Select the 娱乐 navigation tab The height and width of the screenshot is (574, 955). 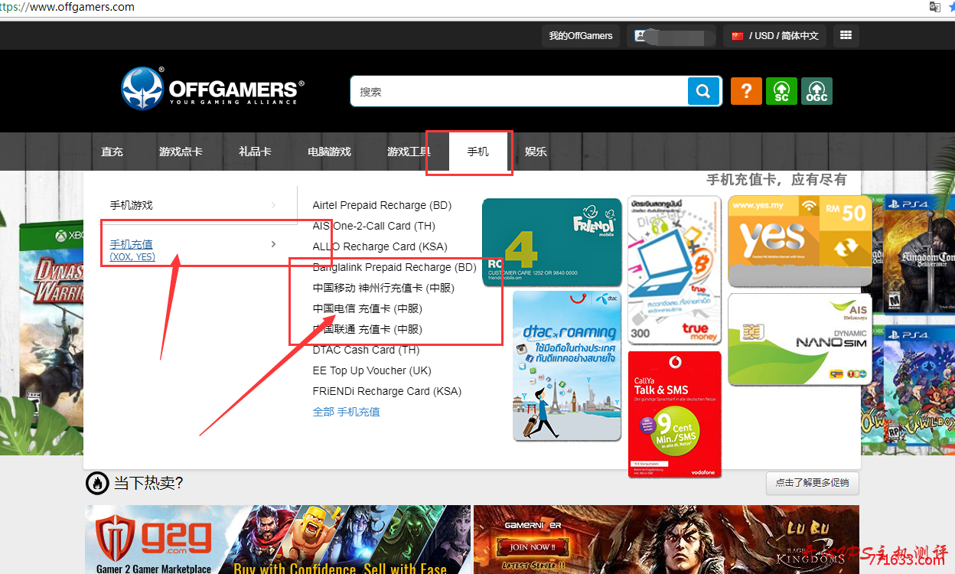click(x=536, y=152)
